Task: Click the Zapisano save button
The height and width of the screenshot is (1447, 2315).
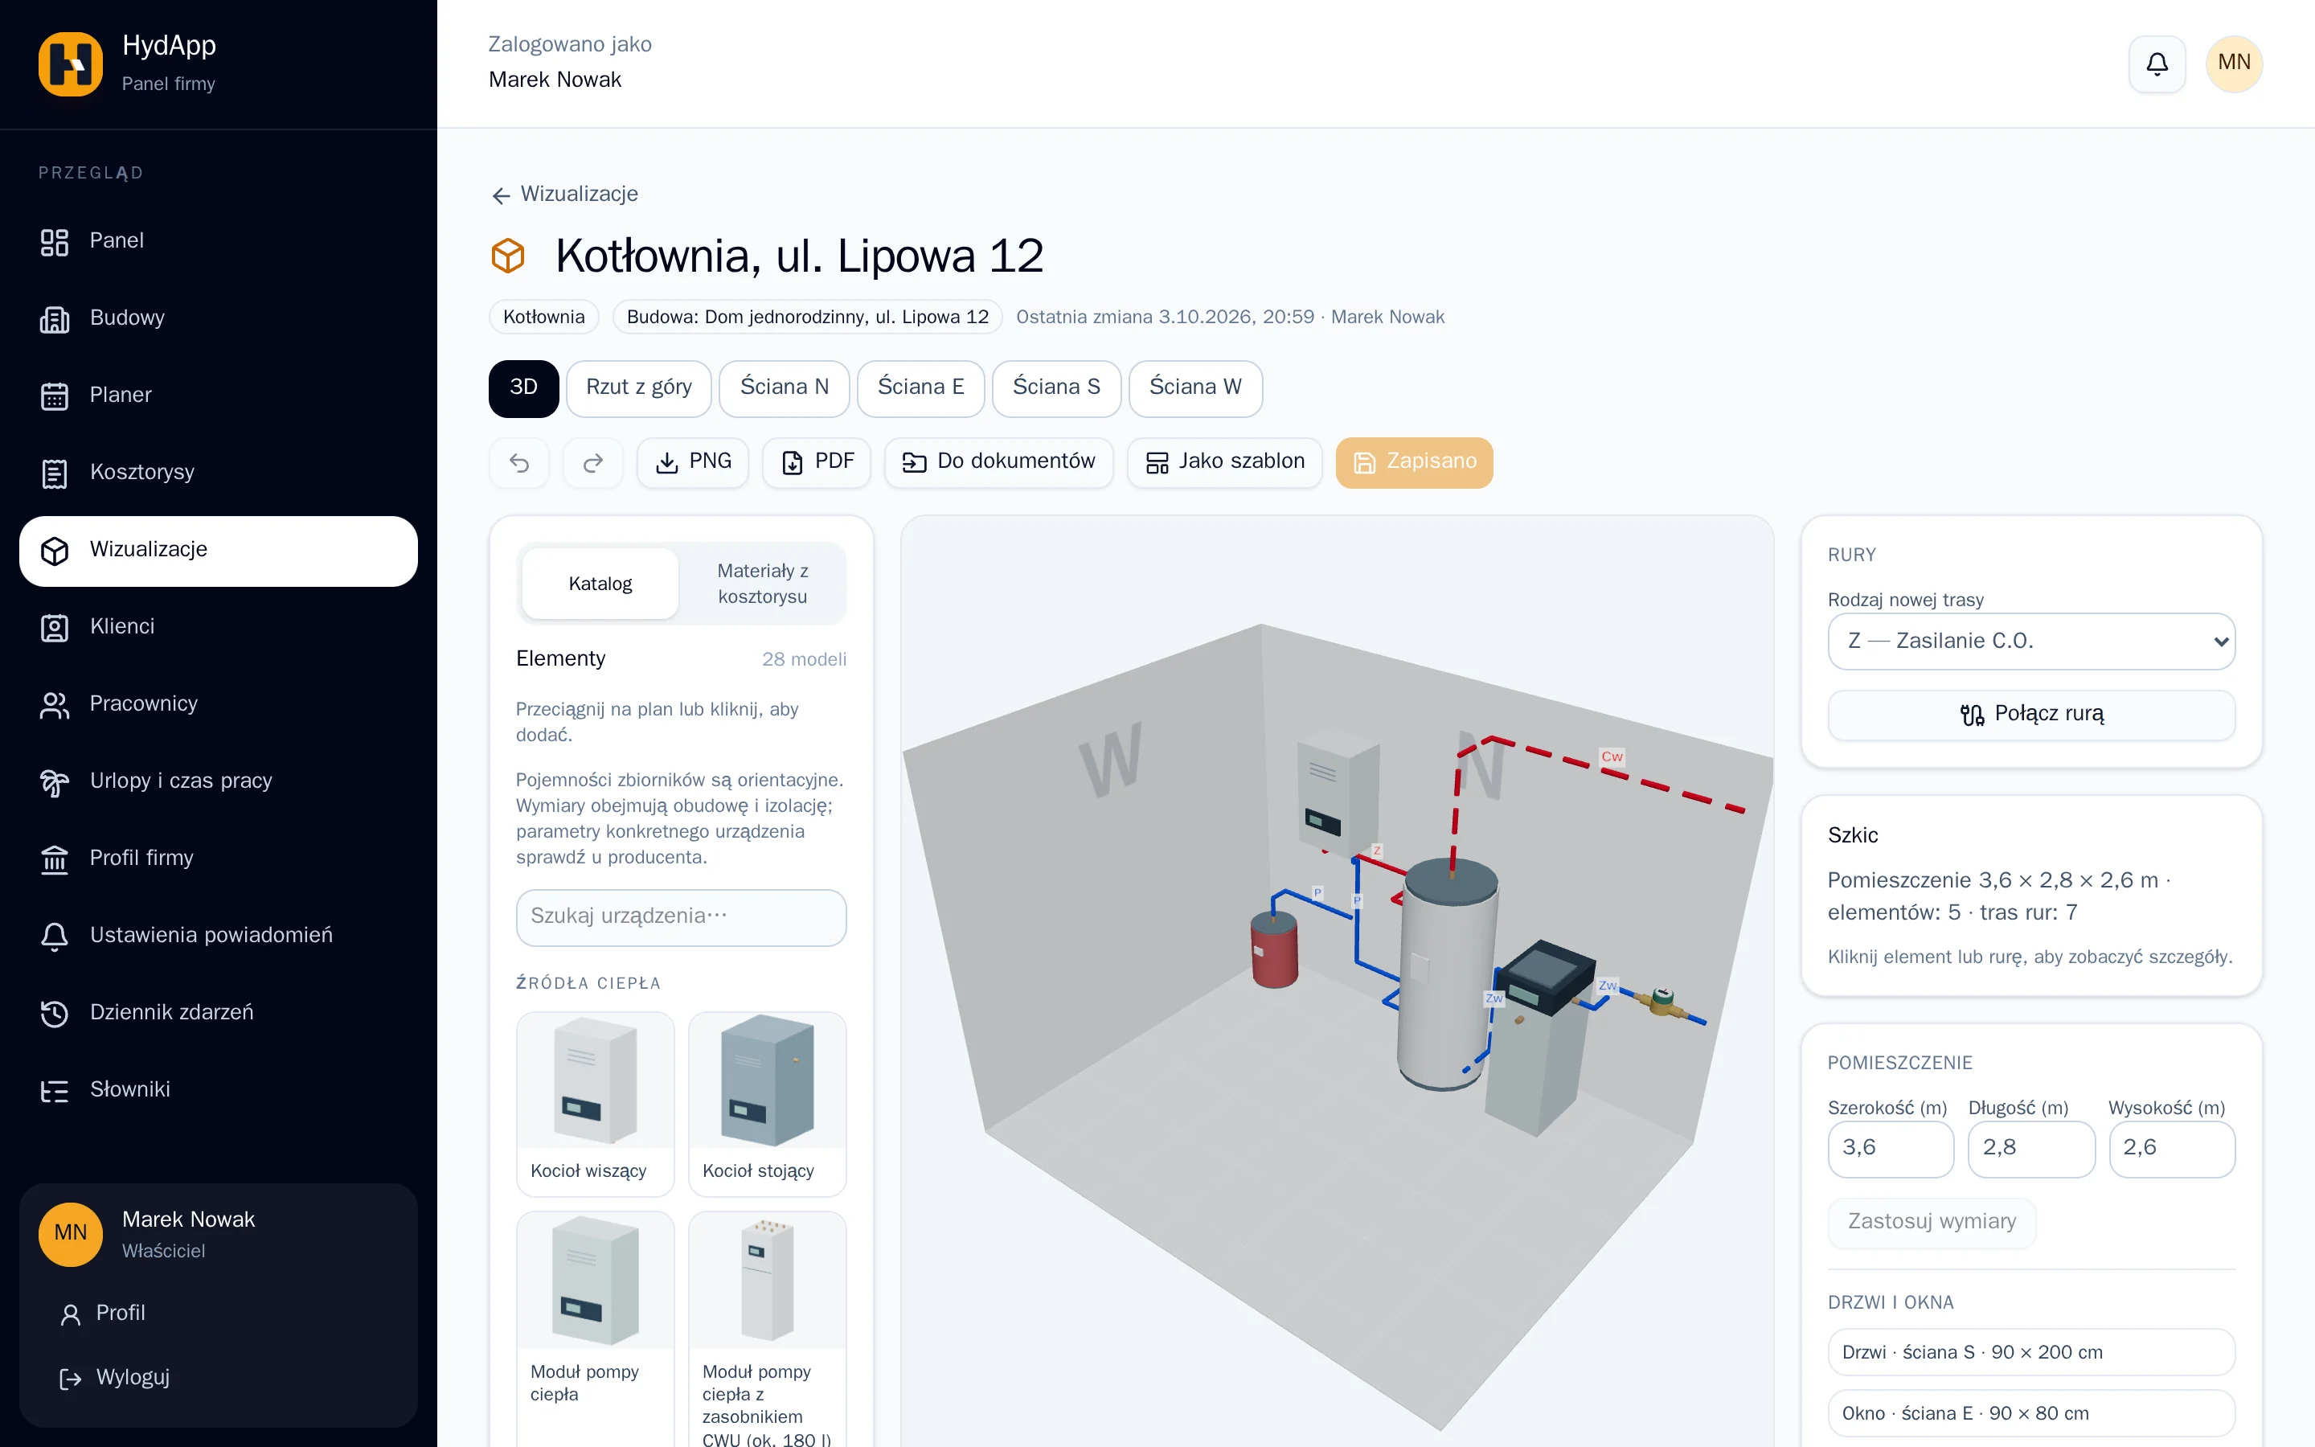Action: pyautogui.click(x=1414, y=463)
